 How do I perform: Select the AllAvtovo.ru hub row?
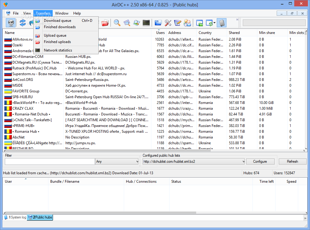tap(154, 39)
